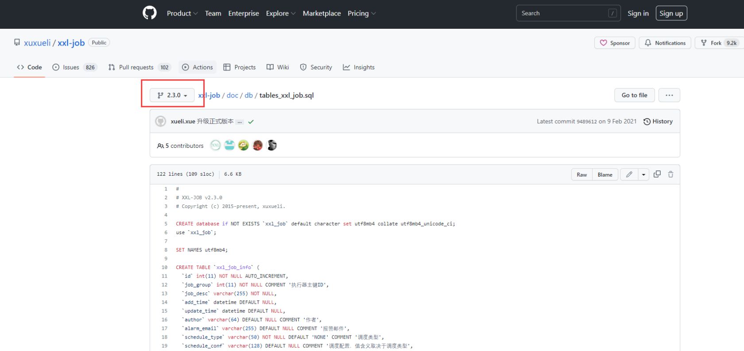
Task: Copy raw contents icon
Action: pyautogui.click(x=657, y=174)
